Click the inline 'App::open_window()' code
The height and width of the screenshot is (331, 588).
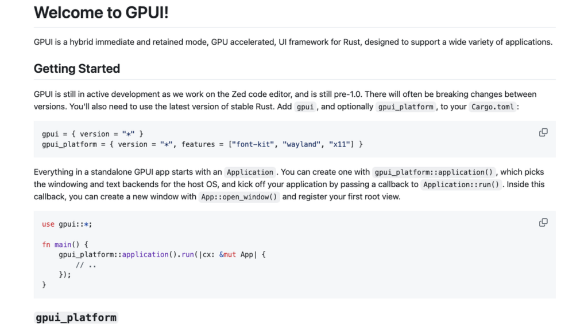pos(239,197)
